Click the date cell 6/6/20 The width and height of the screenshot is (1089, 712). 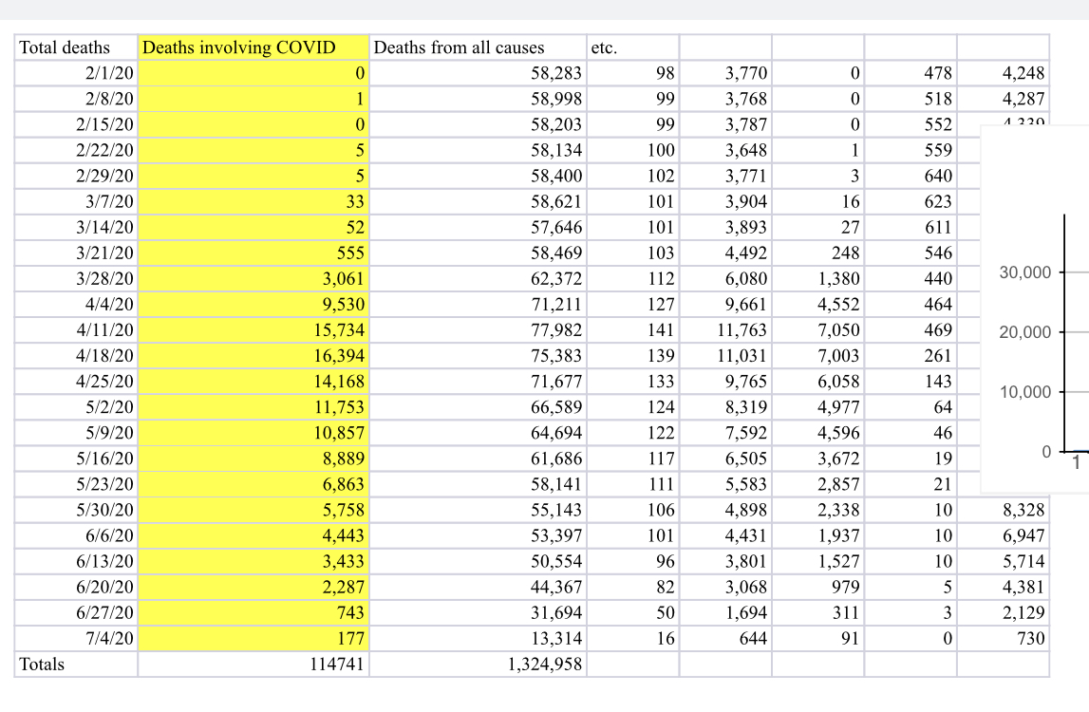(76, 535)
